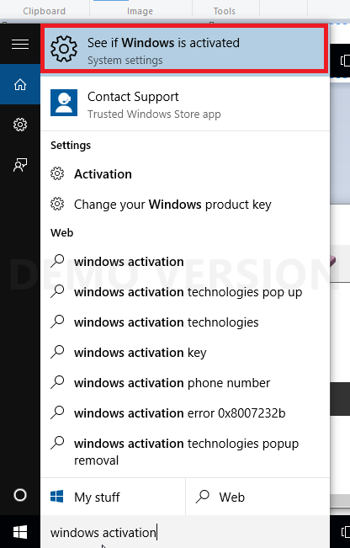Switch to the My stuff filter
The image size is (350, 548).
113,497
